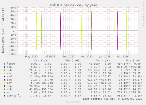Click loop0 max value '457.17m/ 0.00'
The width and height of the screenshot is (146, 105).
coord(129,64)
